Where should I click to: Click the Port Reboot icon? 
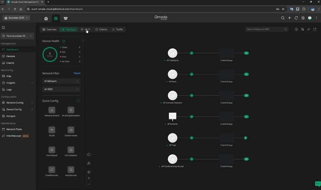tap(52, 150)
